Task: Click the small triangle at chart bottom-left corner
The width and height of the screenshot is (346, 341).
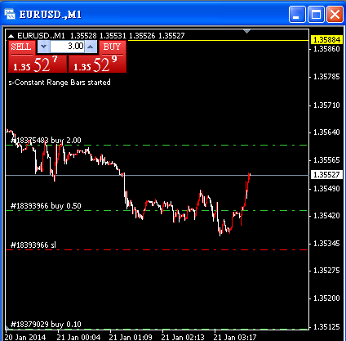Action: 7,327
